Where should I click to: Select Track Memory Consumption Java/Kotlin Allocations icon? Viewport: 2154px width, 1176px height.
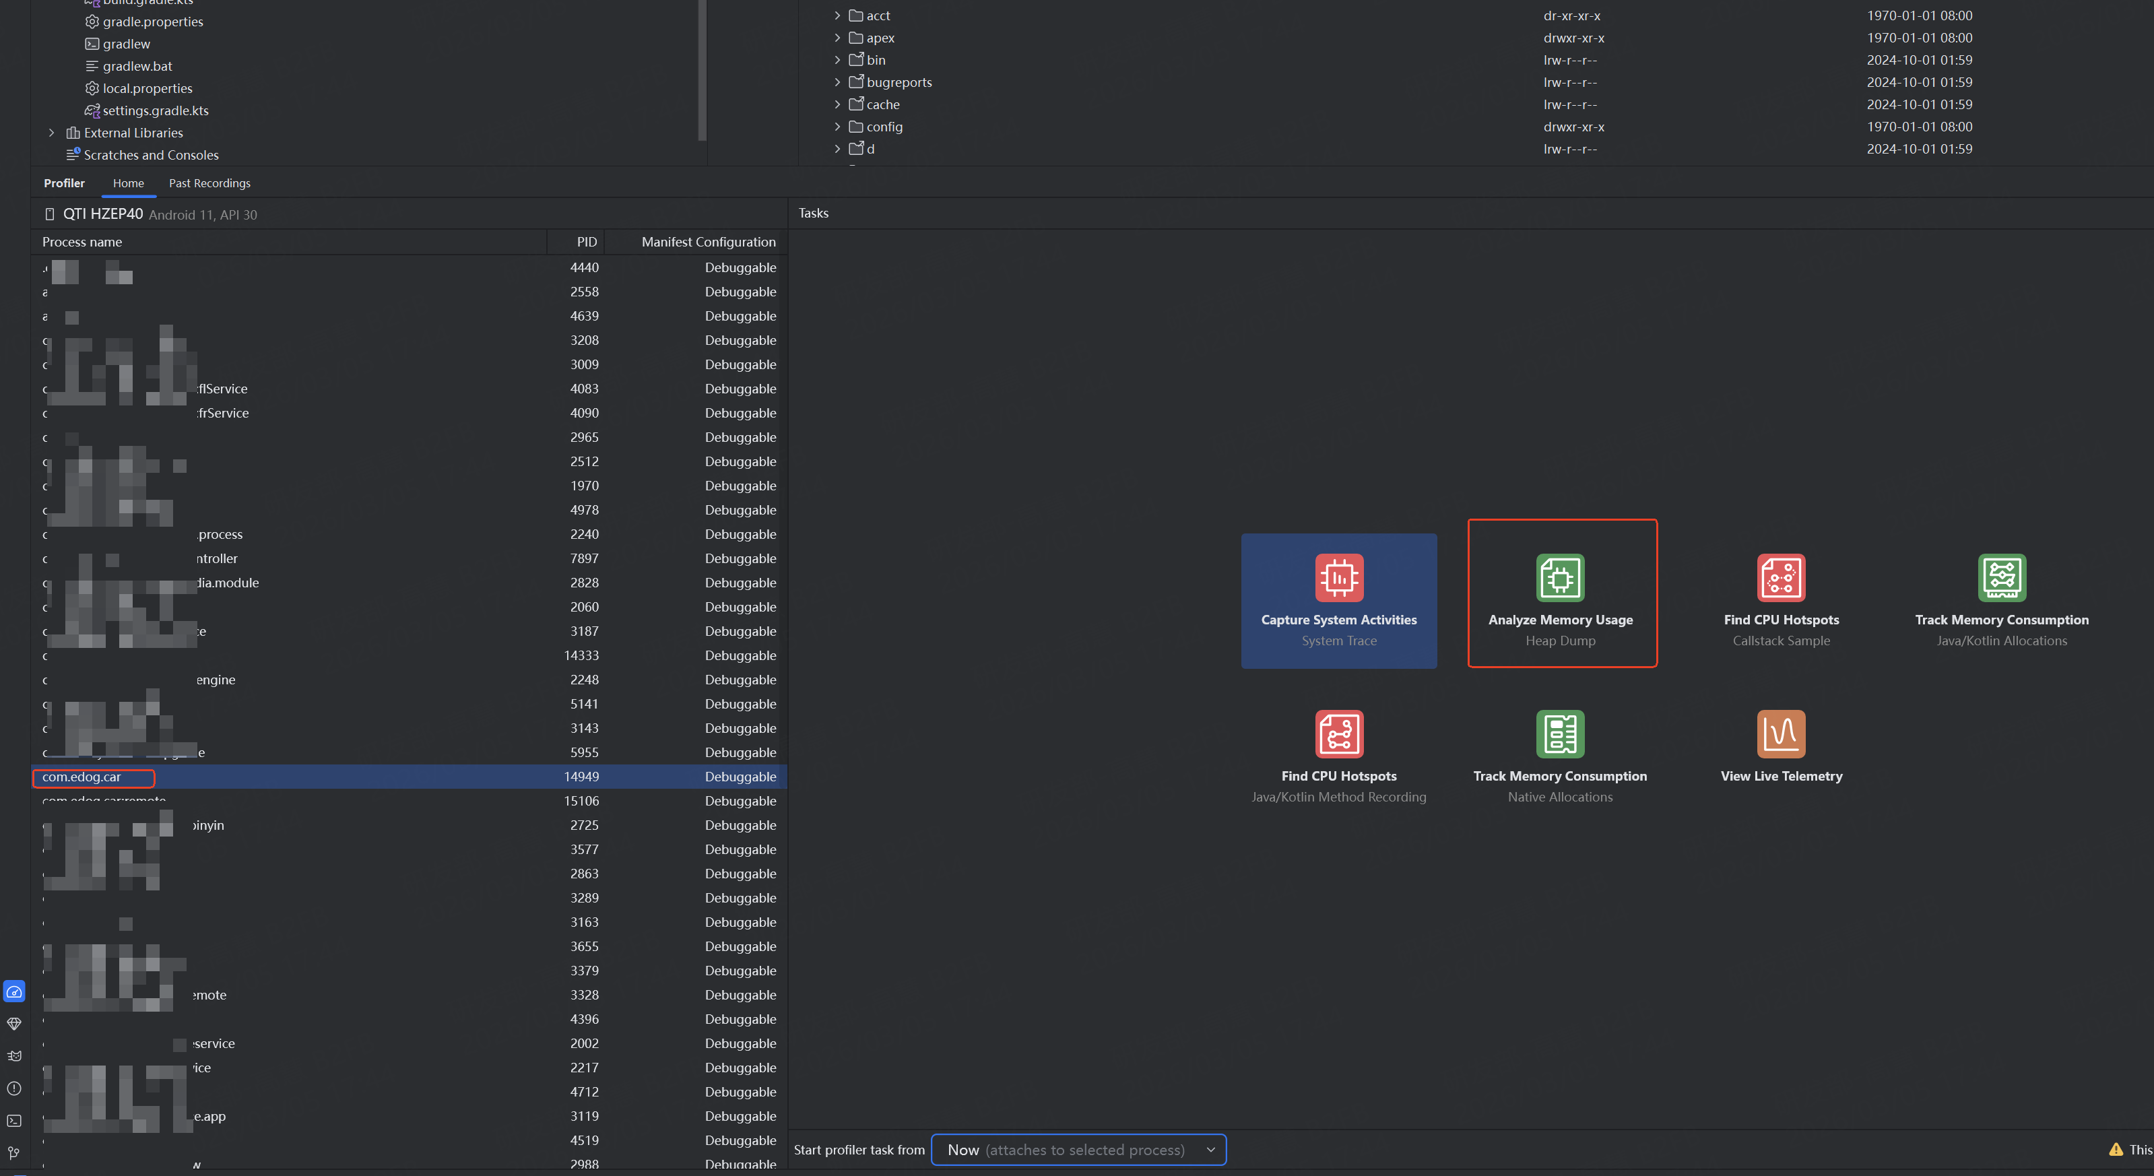point(2002,578)
